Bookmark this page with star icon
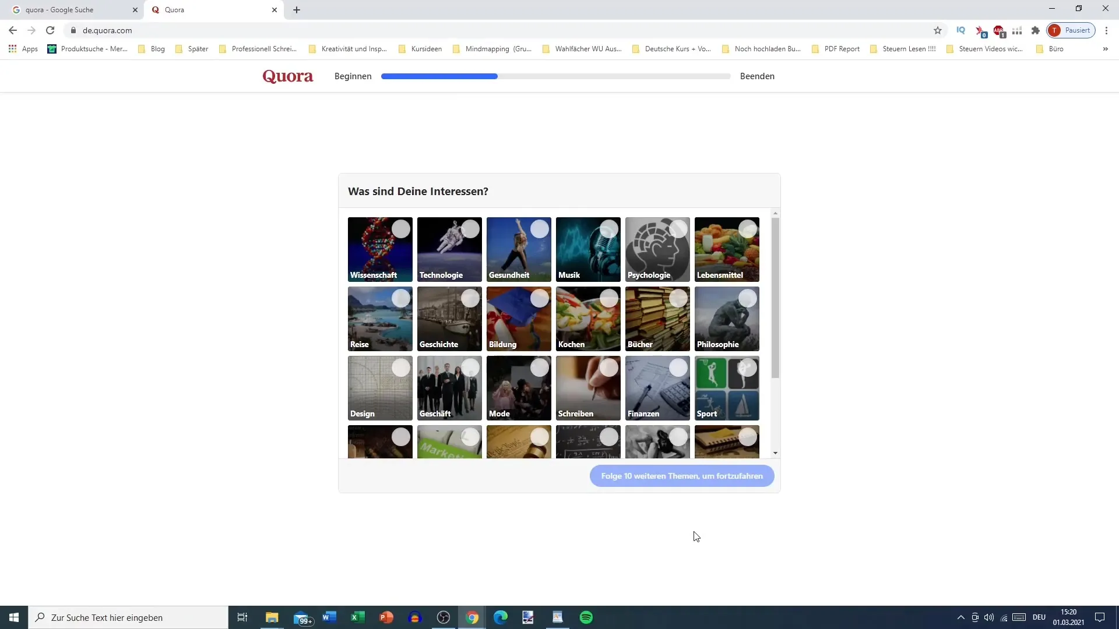 (x=937, y=30)
